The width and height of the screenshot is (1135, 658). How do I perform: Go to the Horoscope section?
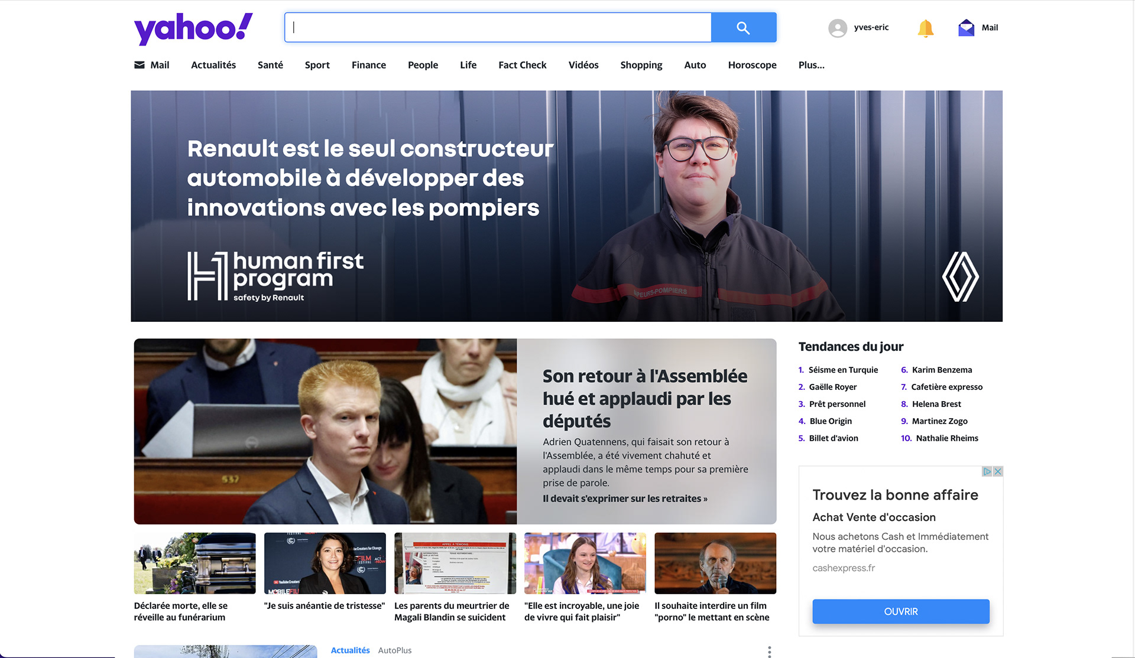click(752, 65)
